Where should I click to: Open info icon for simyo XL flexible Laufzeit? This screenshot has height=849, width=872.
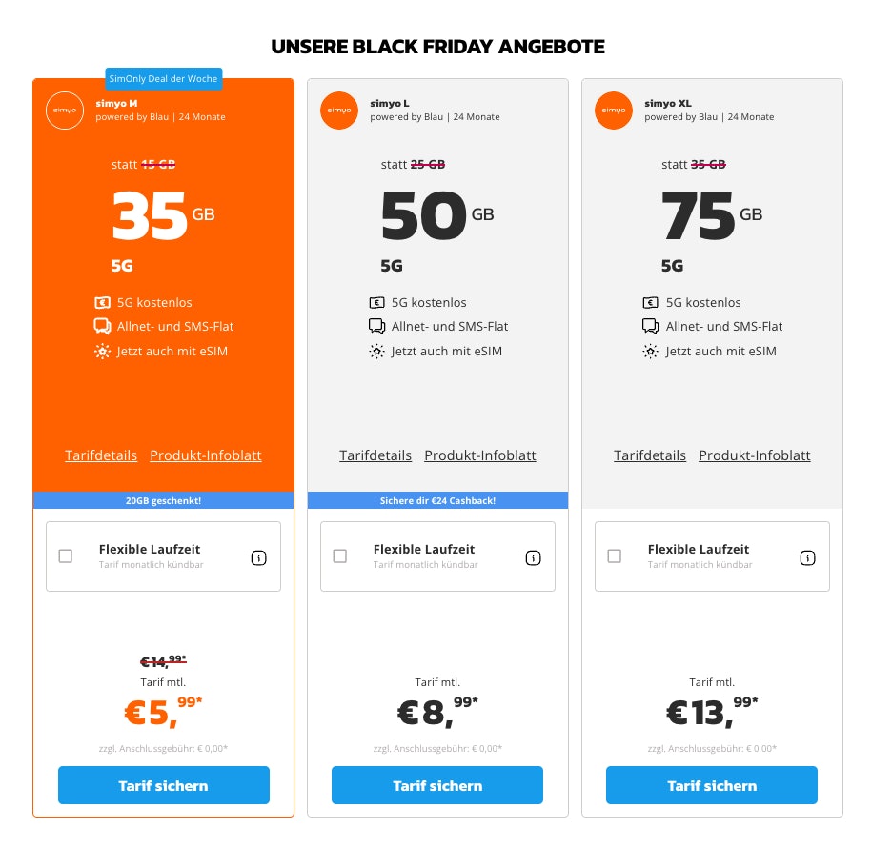click(808, 557)
